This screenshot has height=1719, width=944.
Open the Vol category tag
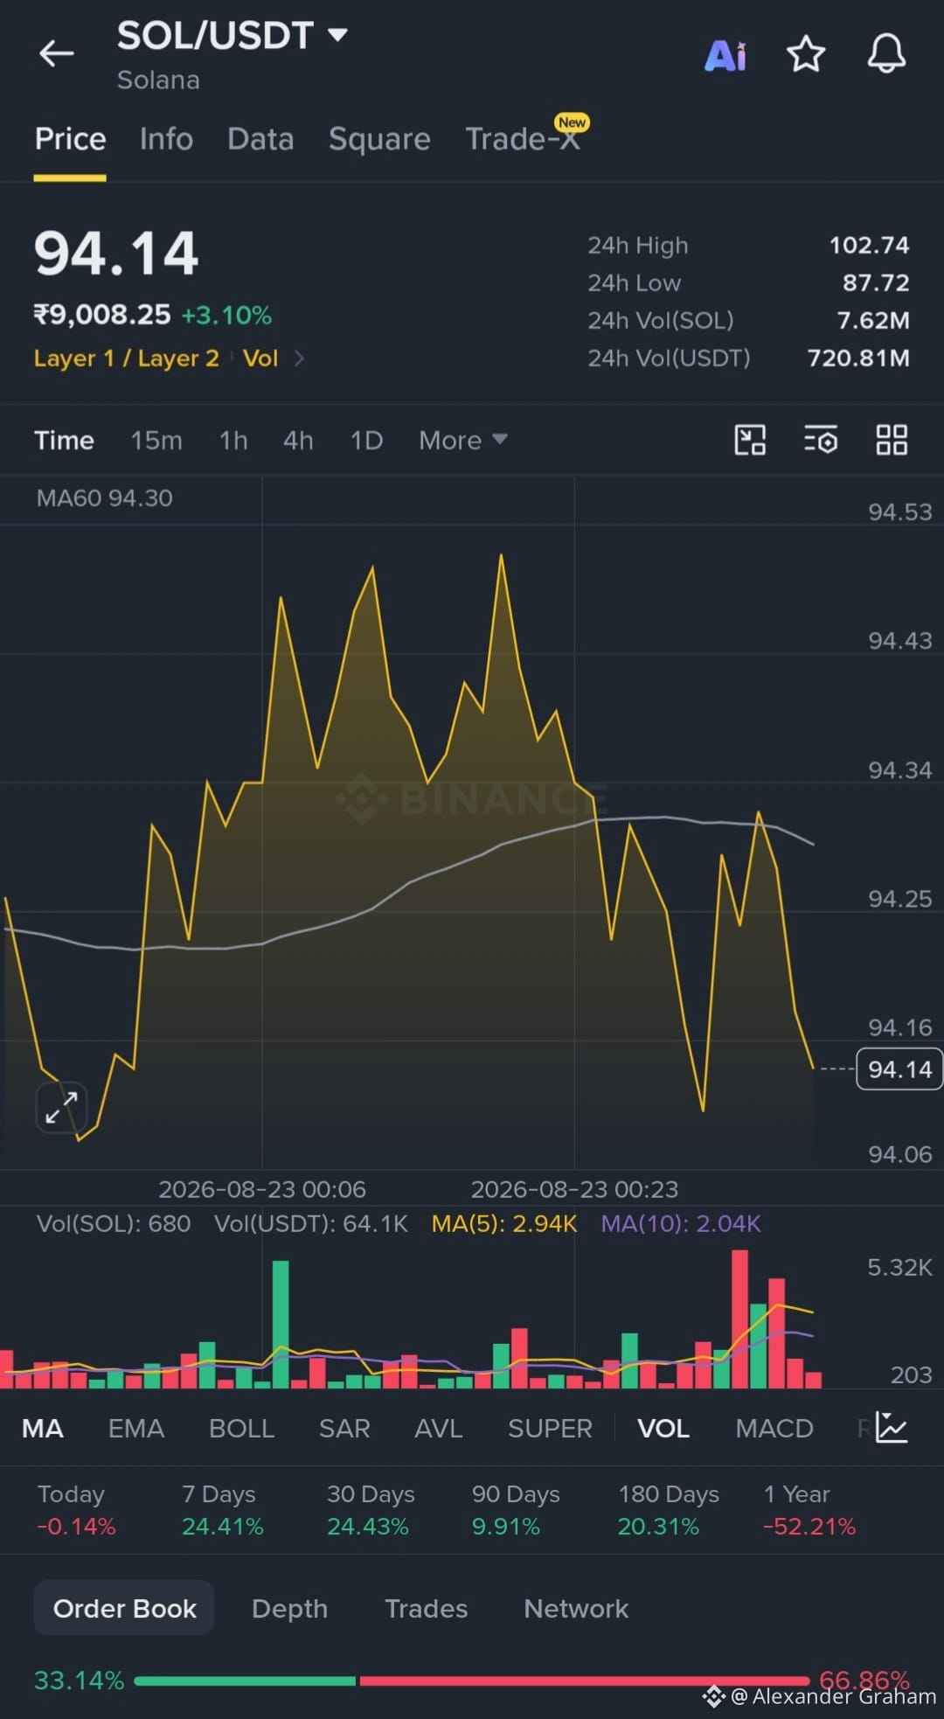260,358
